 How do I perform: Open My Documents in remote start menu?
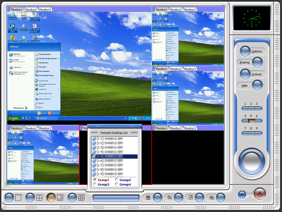pyautogui.click(x=43, y=54)
